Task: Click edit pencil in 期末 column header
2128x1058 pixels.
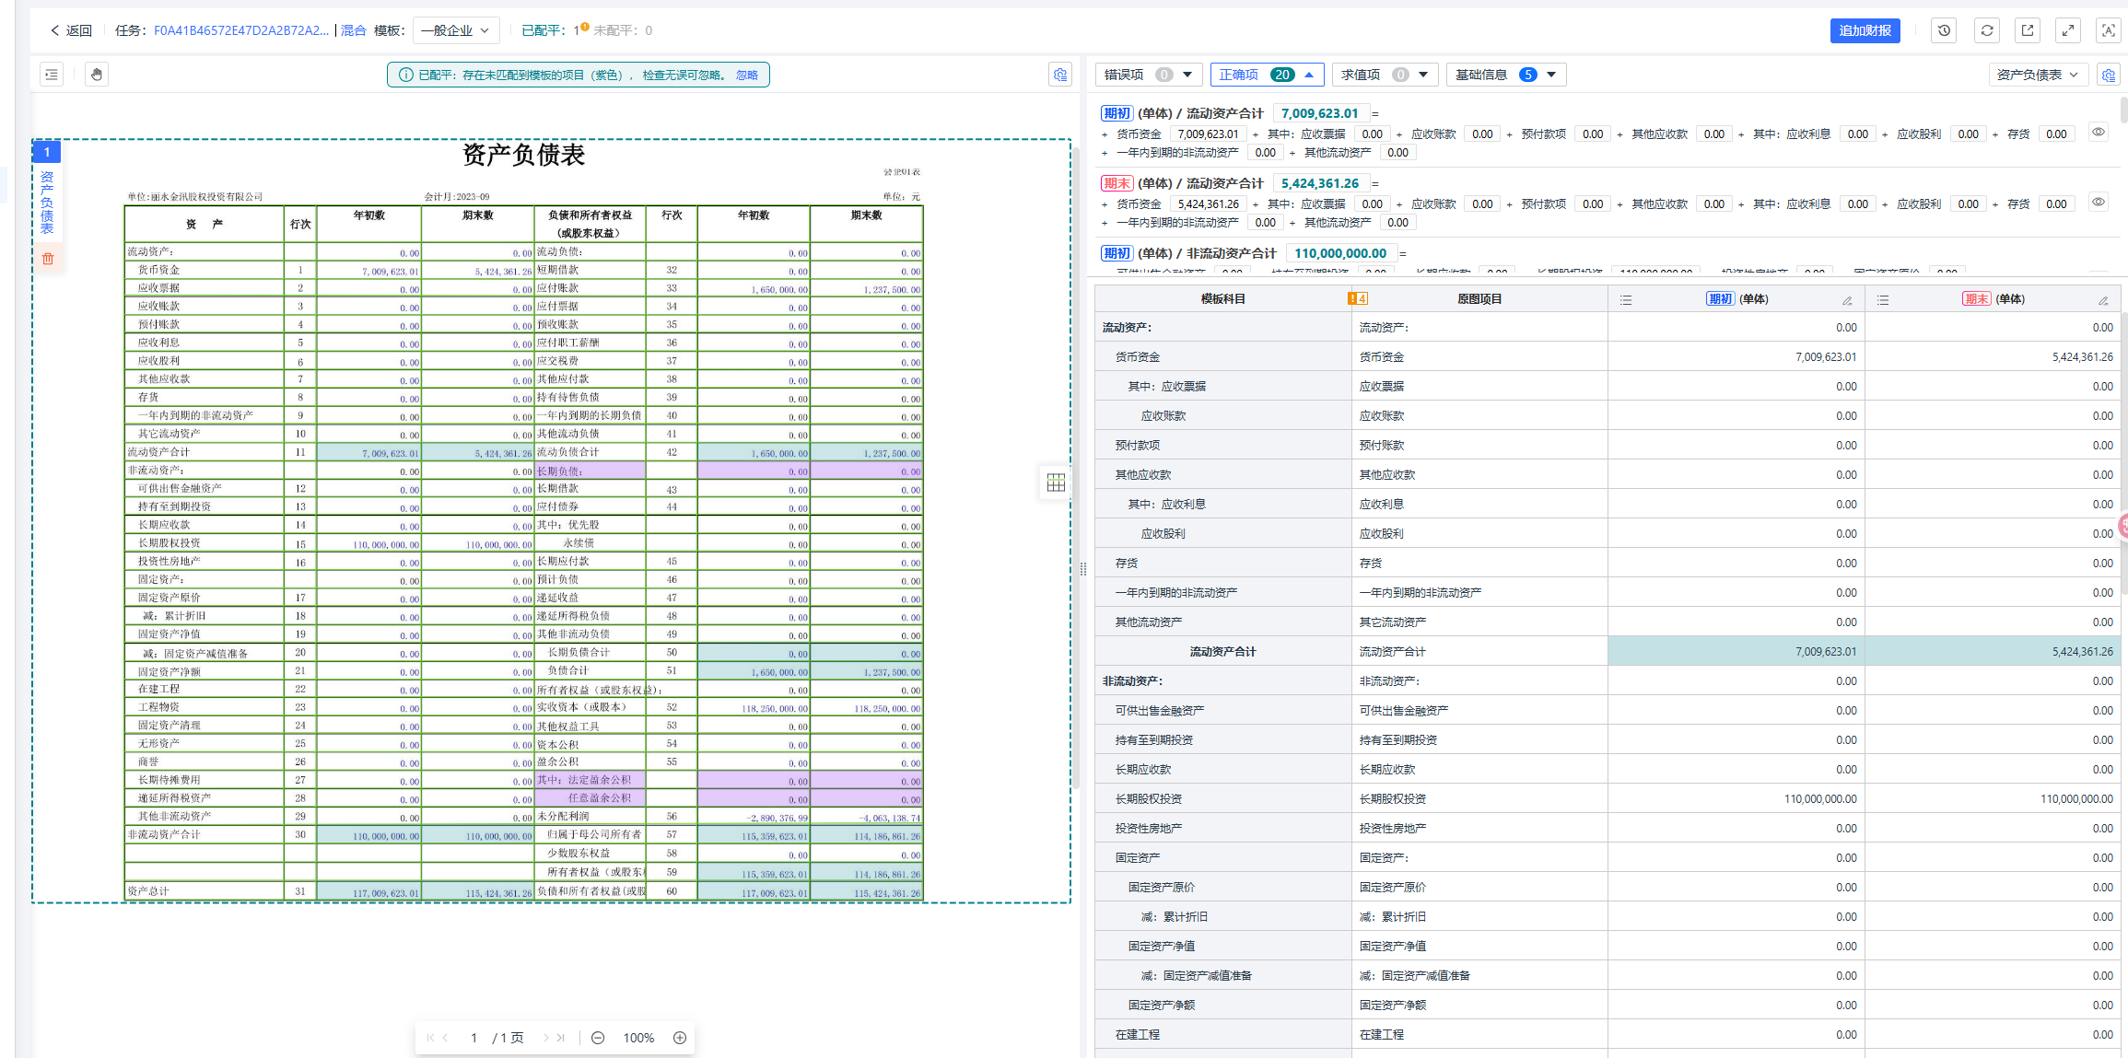Action: (x=2103, y=300)
